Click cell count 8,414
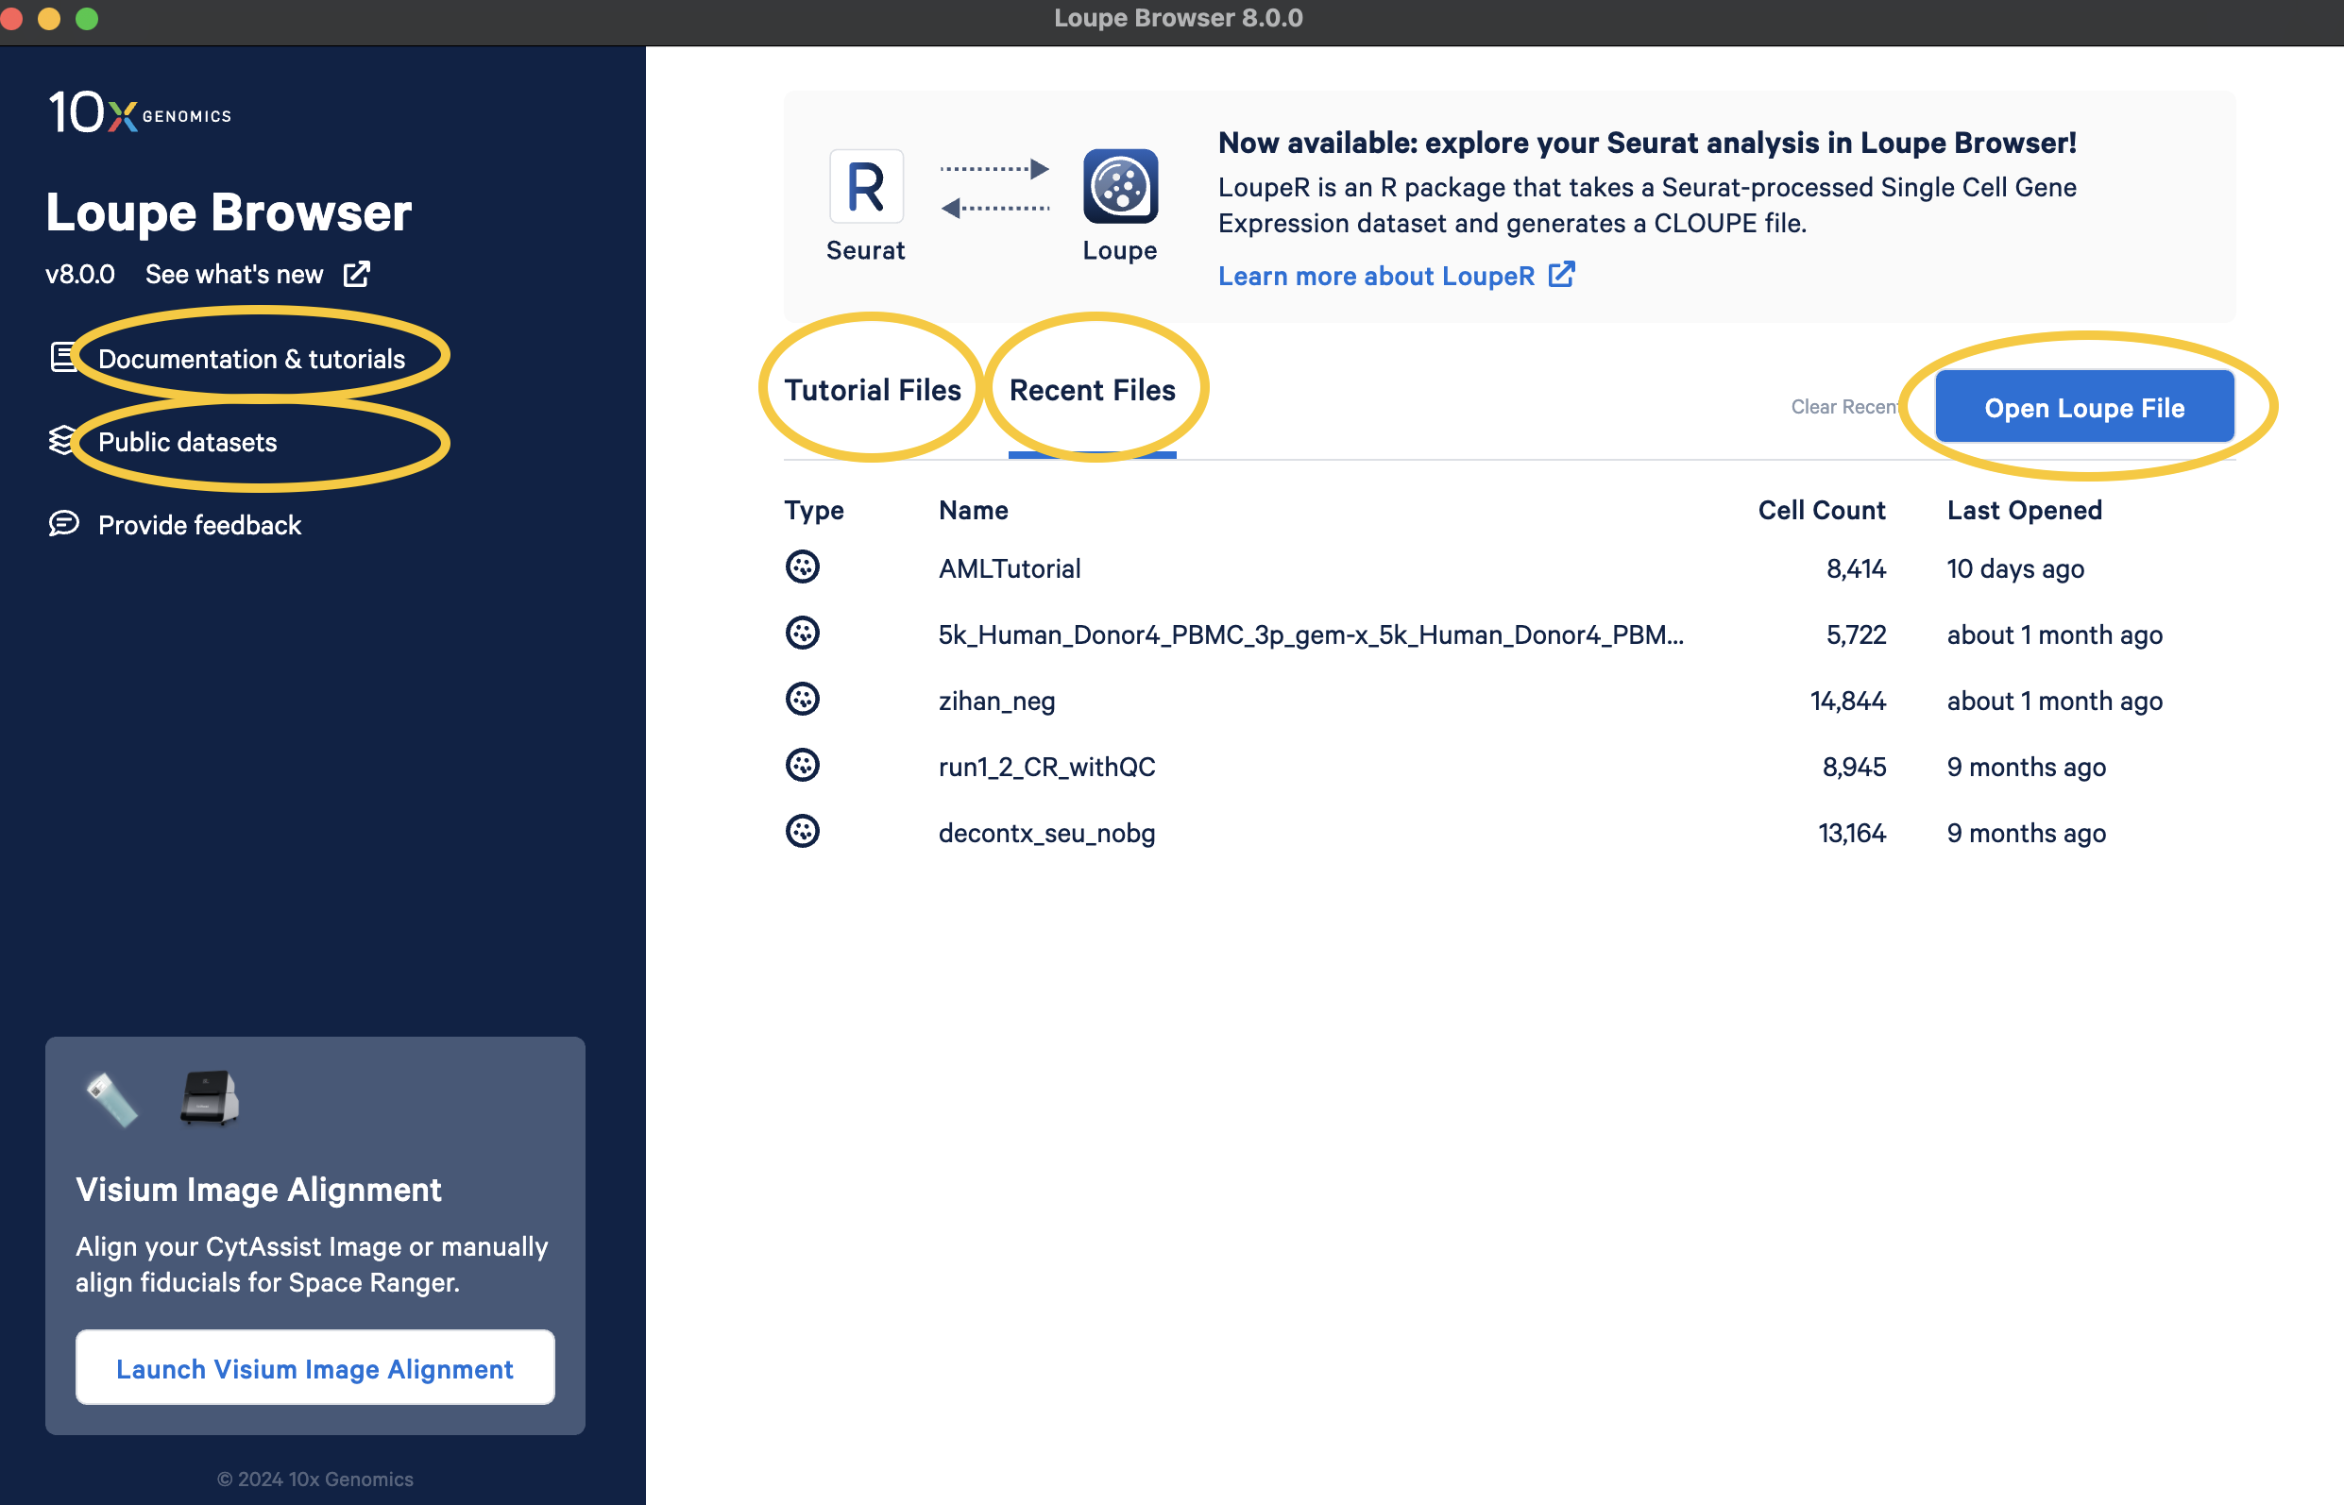2344x1505 pixels. tap(1857, 568)
